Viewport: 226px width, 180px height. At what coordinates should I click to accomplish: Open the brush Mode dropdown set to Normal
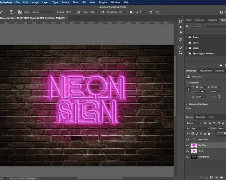tap(43, 12)
